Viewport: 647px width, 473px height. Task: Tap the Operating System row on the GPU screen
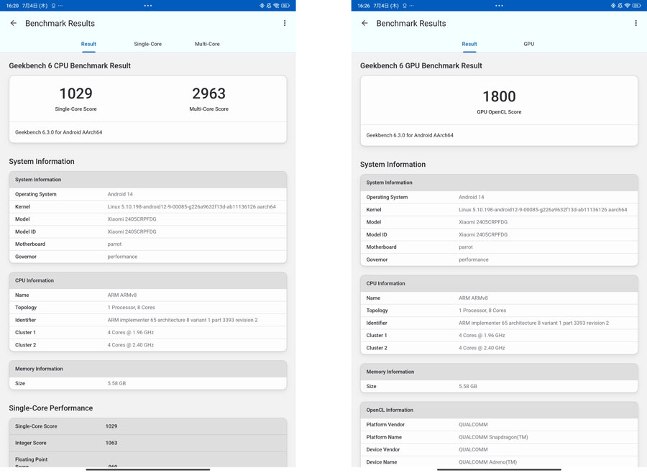(x=499, y=197)
